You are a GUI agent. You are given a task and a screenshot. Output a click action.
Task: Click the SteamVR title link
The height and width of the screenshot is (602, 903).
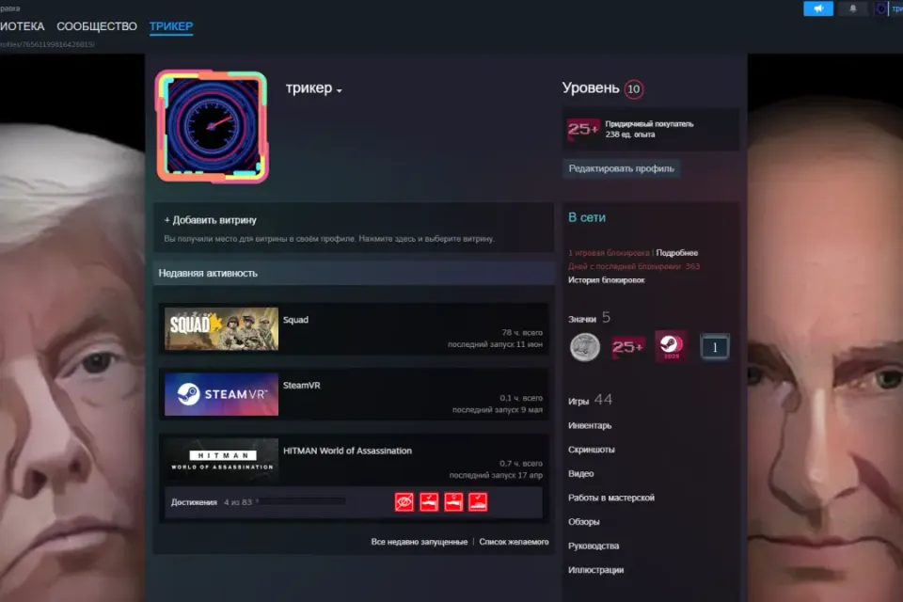(301, 386)
